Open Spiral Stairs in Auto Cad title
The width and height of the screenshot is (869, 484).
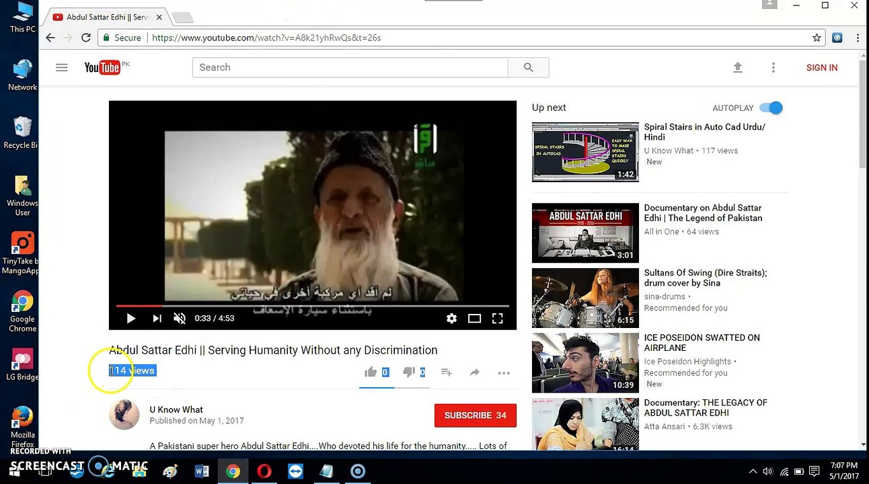[704, 132]
